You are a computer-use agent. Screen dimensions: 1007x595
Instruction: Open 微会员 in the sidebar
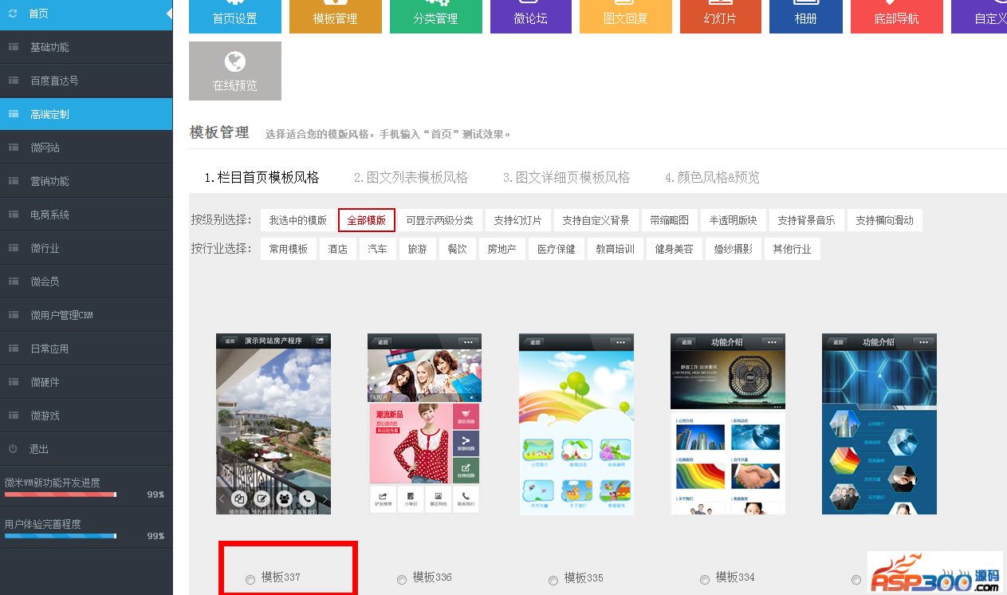[x=86, y=282]
